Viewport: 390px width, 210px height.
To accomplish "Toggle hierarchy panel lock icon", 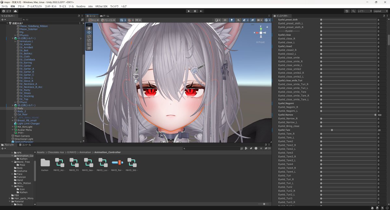I will point(79,16).
